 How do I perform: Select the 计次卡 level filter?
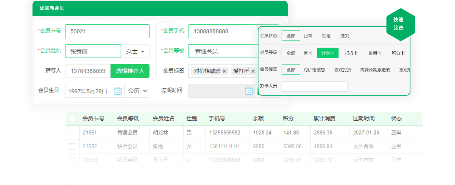coord(328,53)
